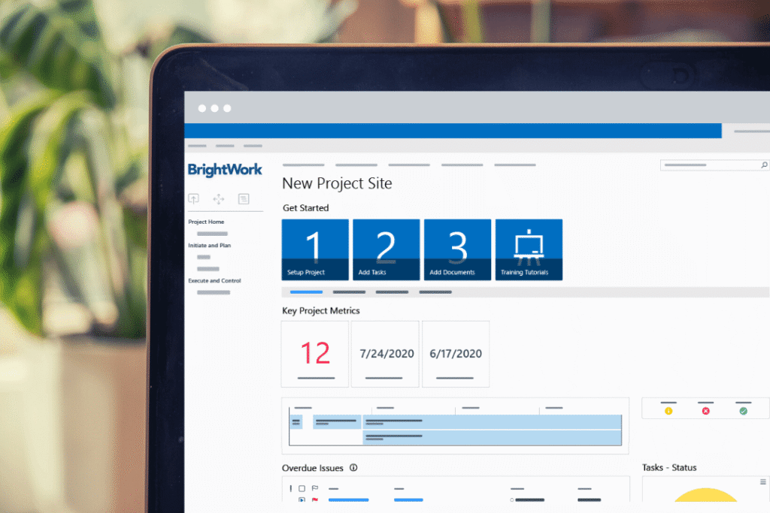Click the yellow warning status icon

click(x=669, y=412)
